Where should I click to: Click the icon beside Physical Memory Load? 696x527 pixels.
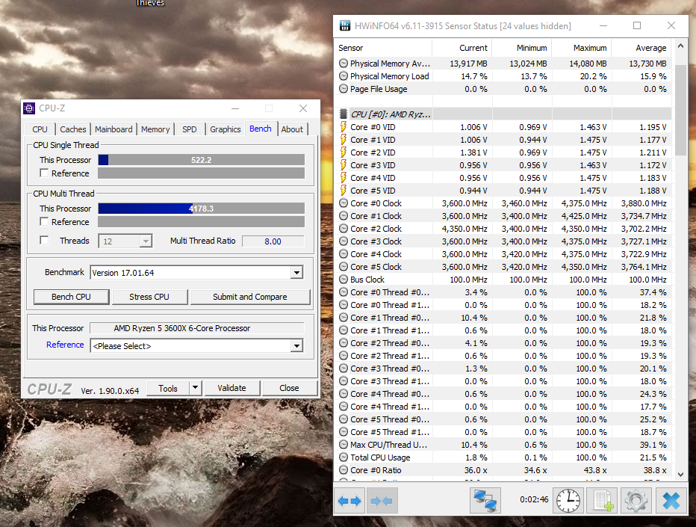[x=343, y=76]
